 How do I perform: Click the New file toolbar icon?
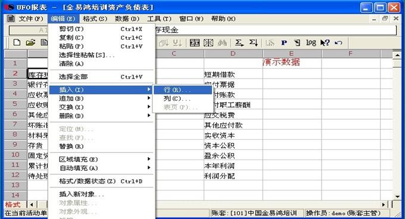pyautogui.click(x=17, y=43)
